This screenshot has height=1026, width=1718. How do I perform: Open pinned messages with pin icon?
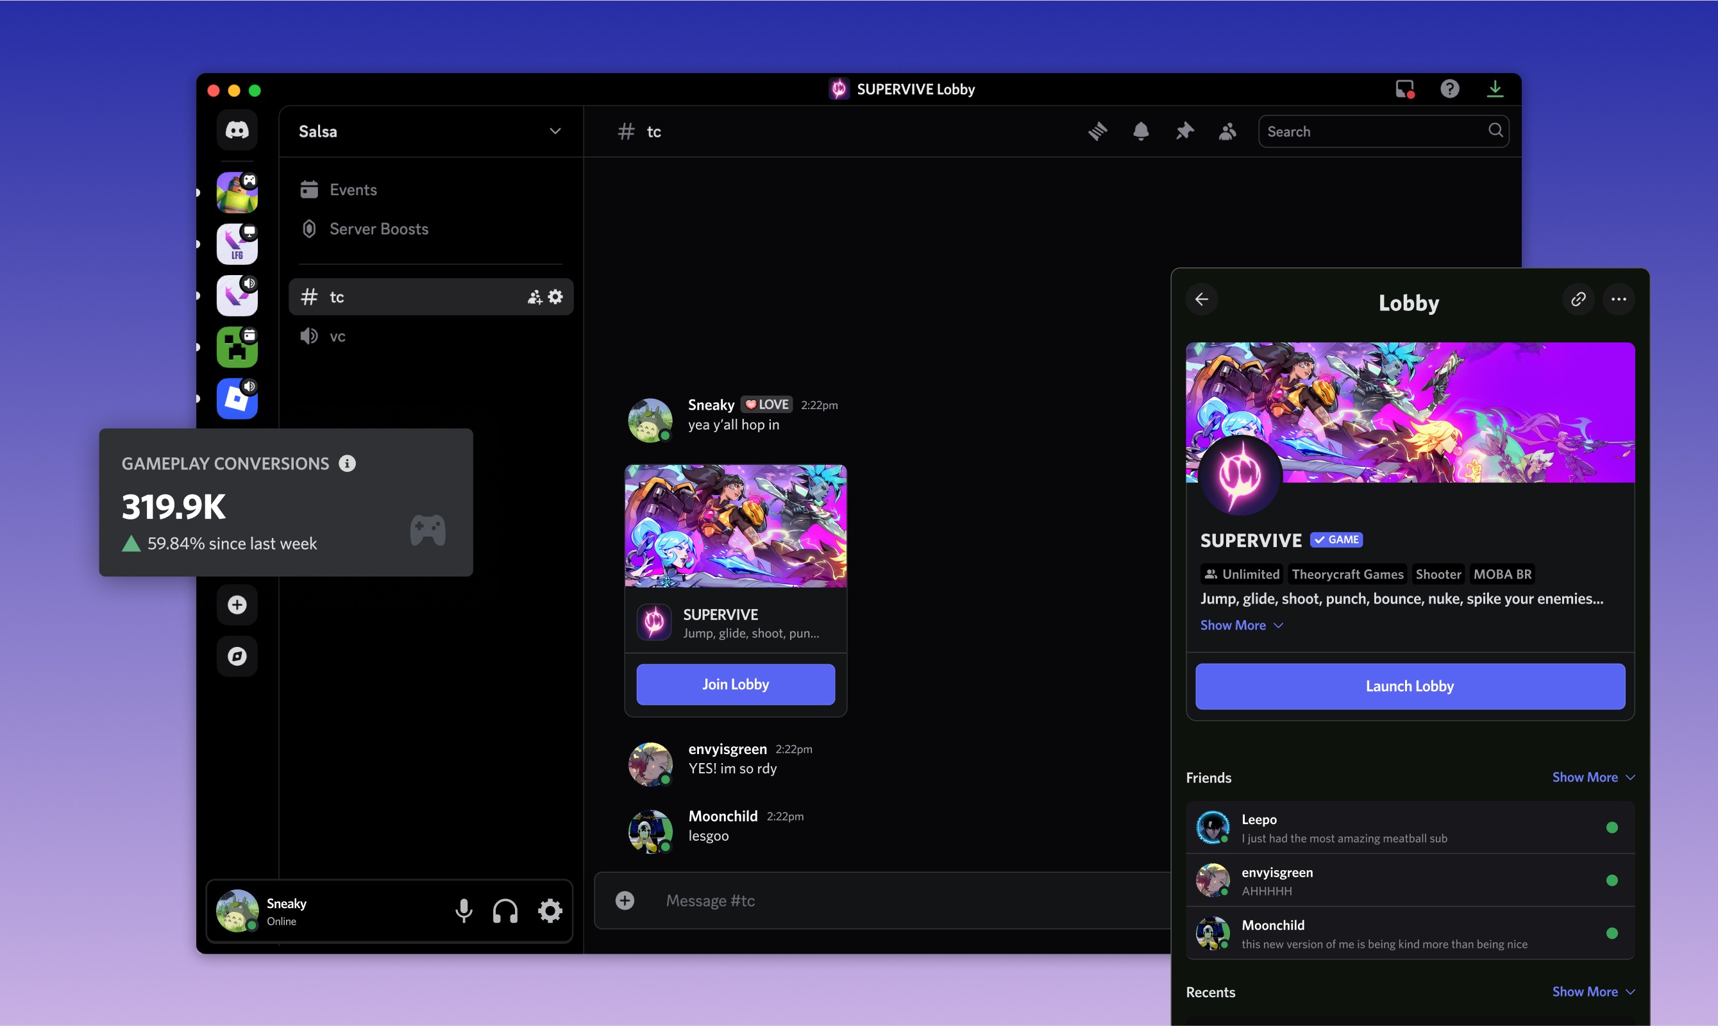click(x=1184, y=131)
